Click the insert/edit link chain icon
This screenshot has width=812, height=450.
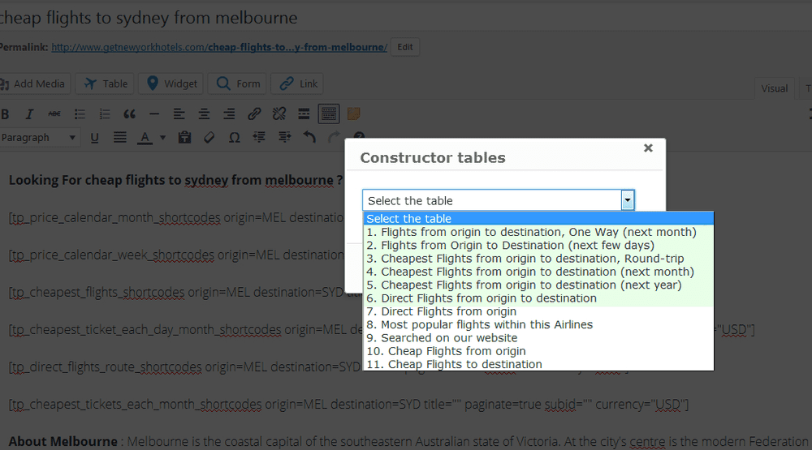pyautogui.click(x=253, y=114)
